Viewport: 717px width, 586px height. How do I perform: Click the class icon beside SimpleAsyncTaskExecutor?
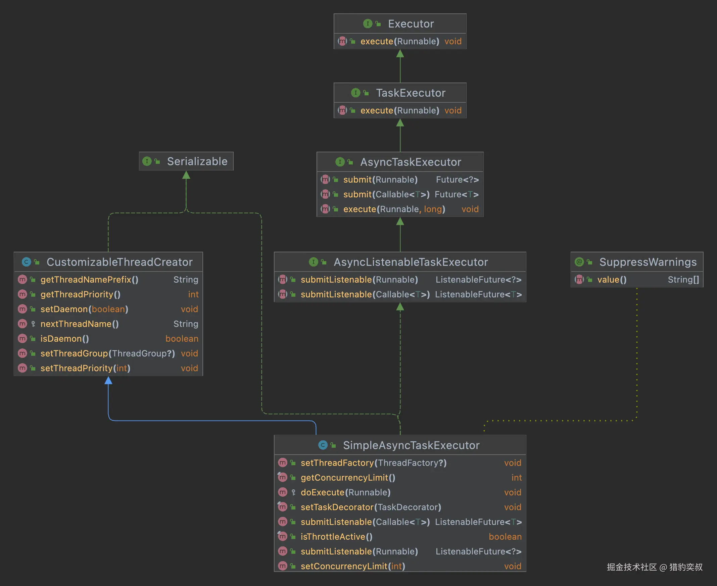pos(323,445)
